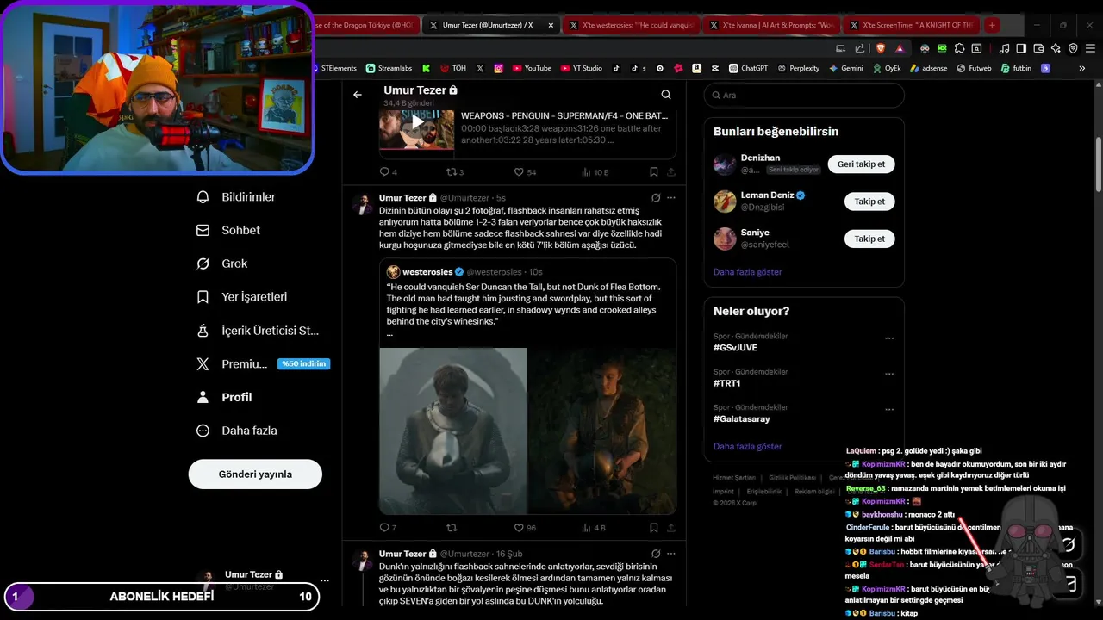
Task: Open the profile search magnifier icon
Action: click(666, 95)
